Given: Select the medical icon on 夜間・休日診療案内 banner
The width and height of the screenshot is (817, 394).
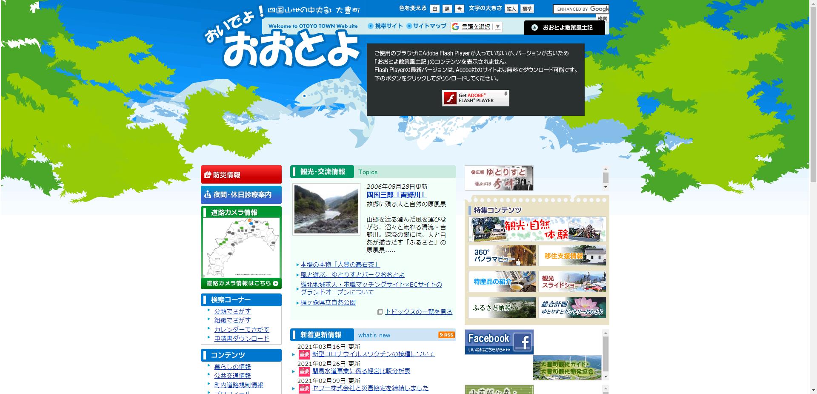Looking at the screenshot, I should 207,195.
